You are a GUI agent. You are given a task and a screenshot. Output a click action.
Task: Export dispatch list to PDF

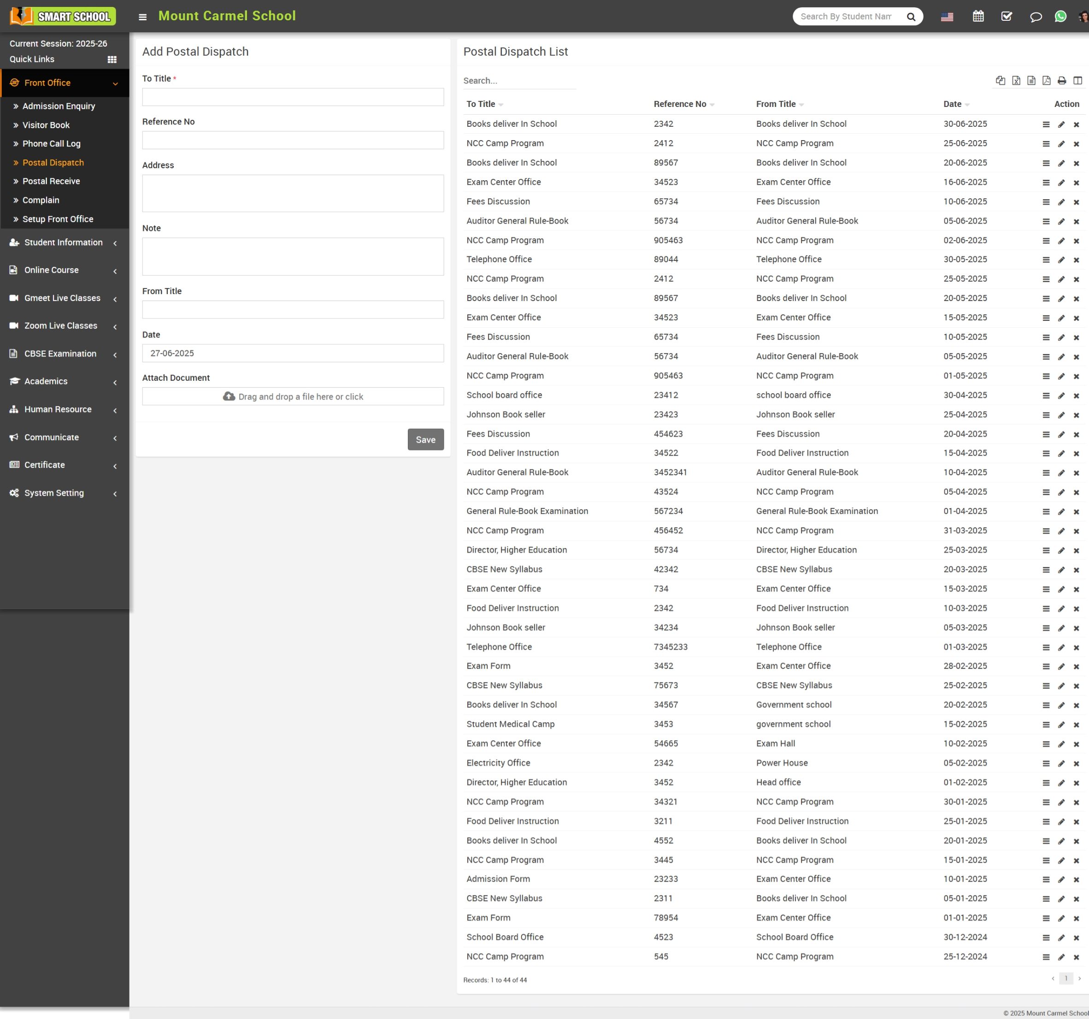(1046, 81)
